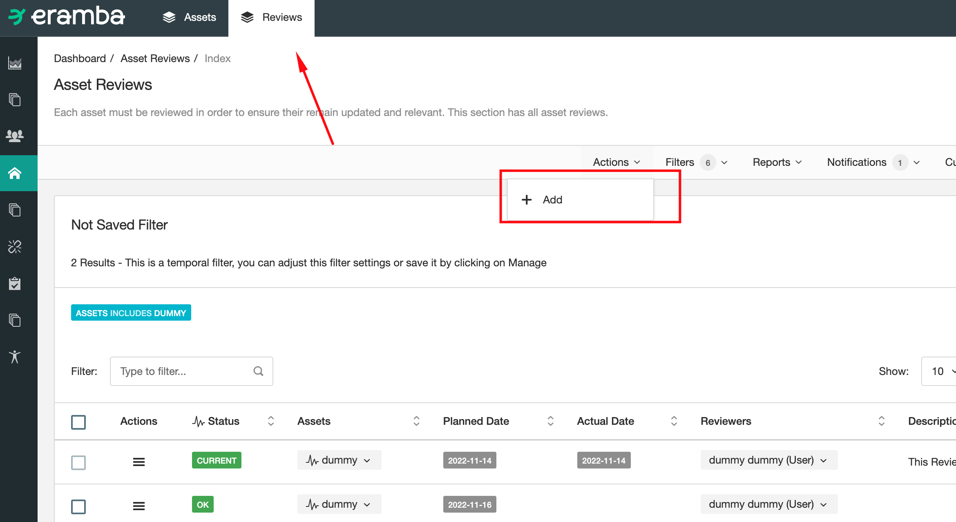Switch to the Assets tab
This screenshot has height=522, width=956.
pos(189,17)
